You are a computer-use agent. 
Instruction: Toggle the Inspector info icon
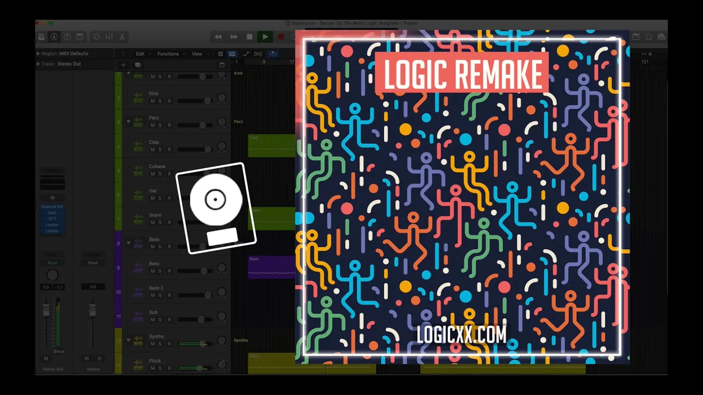click(54, 37)
